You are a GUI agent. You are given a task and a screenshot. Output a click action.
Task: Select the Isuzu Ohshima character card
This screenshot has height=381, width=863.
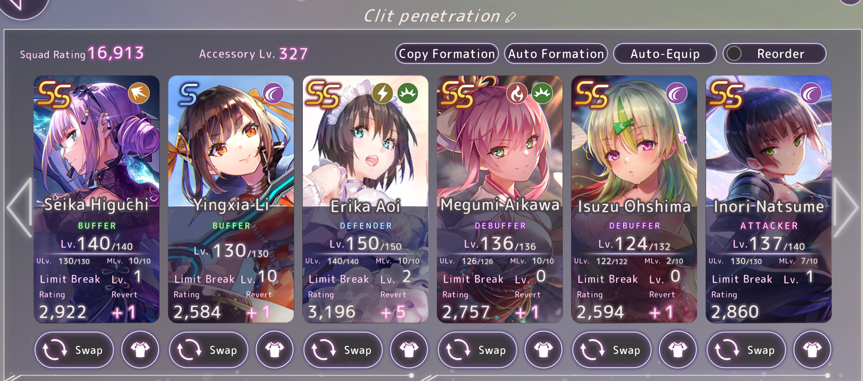(x=634, y=199)
